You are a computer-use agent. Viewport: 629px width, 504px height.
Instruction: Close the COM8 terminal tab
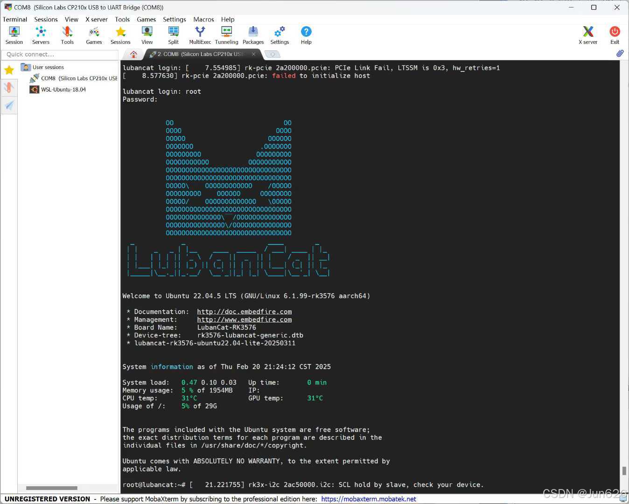pyautogui.click(x=253, y=54)
